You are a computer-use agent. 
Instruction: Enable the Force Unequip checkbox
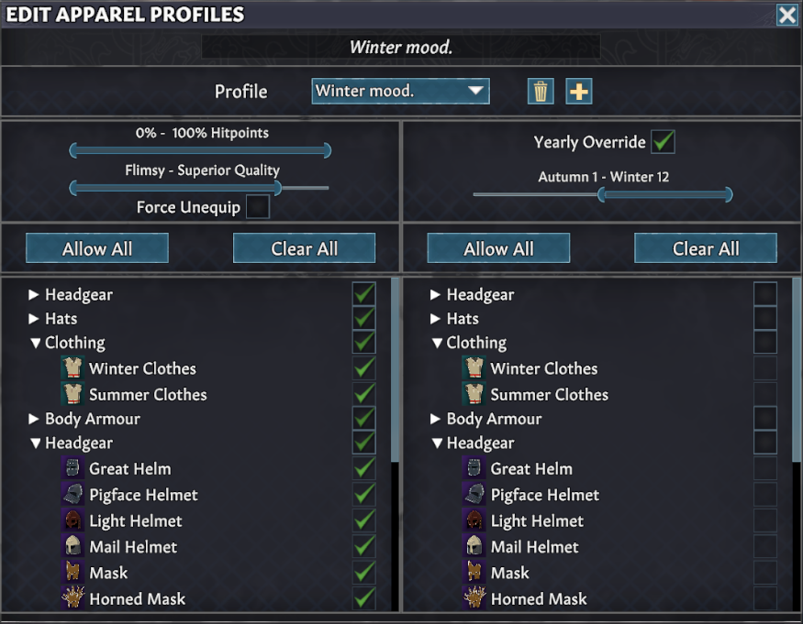[258, 207]
